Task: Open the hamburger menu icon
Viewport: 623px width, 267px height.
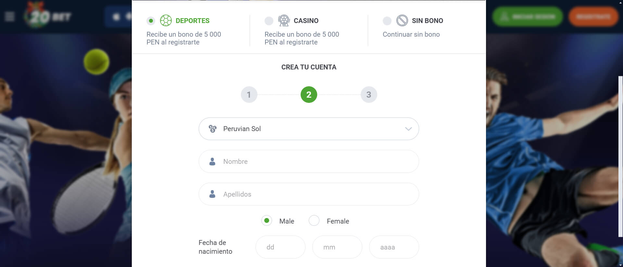Action: [x=10, y=16]
